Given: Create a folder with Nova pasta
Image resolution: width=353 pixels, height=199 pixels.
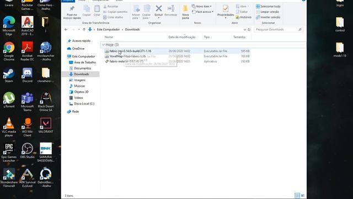Looking at the screenshot, I should tap(185, 12).
